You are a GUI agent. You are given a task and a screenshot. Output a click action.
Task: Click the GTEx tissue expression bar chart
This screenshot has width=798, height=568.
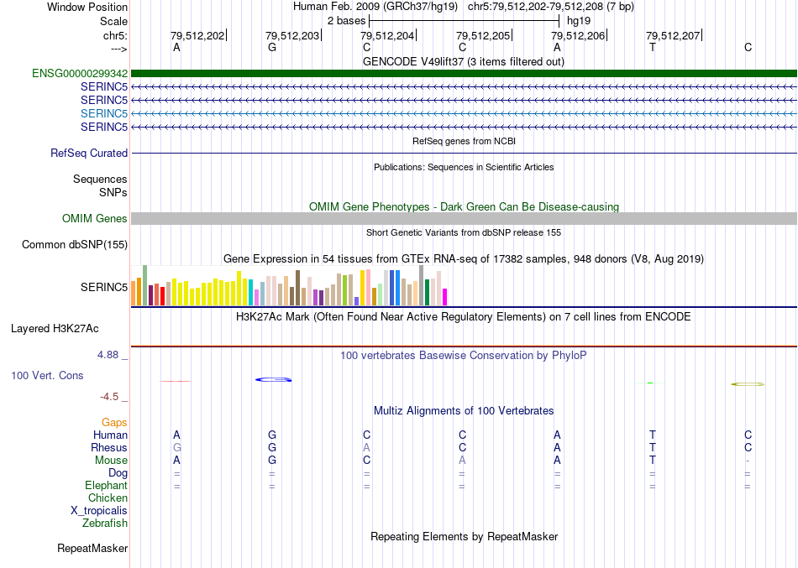(x=289, y=285)
